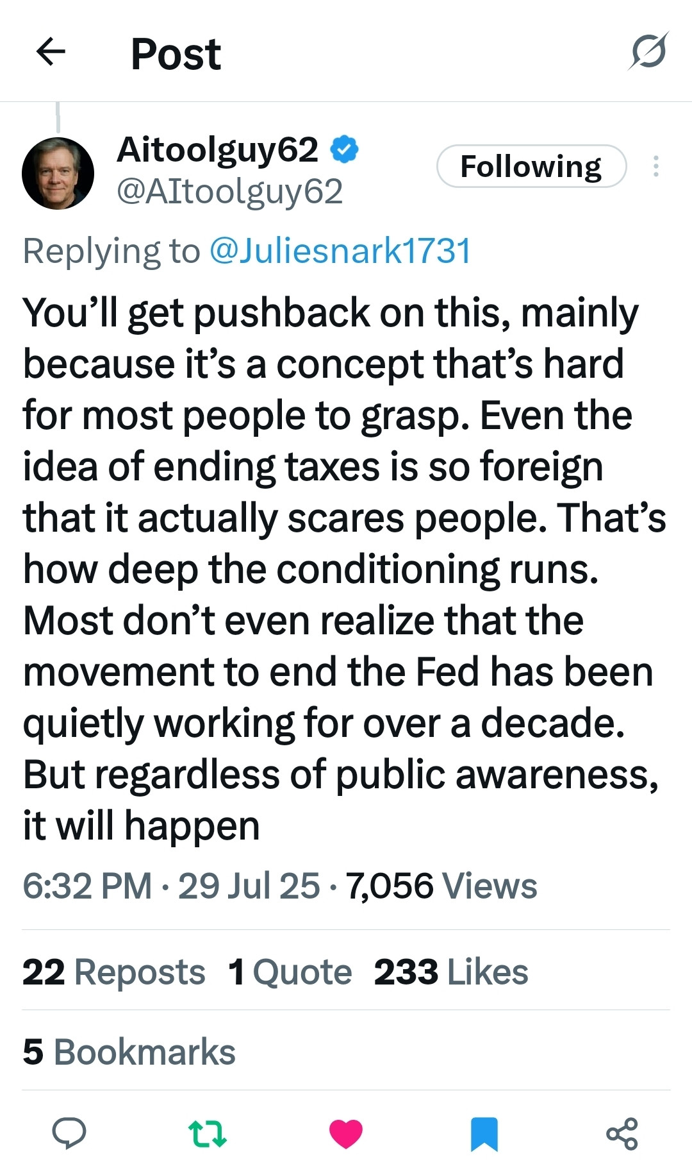This screenshot has width=692, height=1175.
Task: Tap the post timestamp 6:32 PM
Action: (87, 886)
